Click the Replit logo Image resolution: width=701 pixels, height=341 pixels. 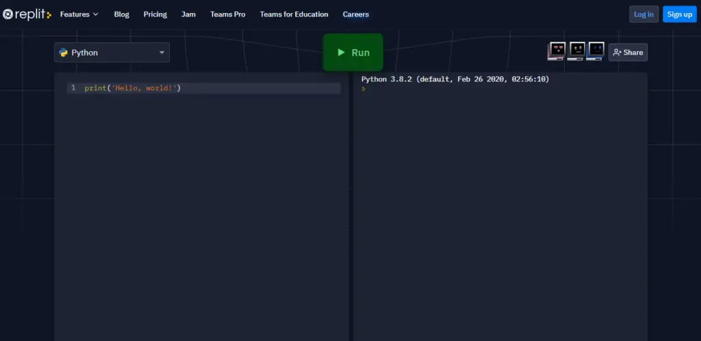[x=27, y=14]
